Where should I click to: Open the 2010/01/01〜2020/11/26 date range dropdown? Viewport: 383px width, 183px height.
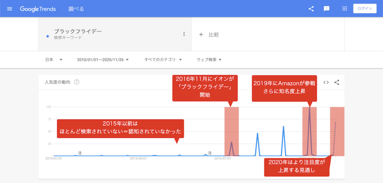tap(102, 60)
